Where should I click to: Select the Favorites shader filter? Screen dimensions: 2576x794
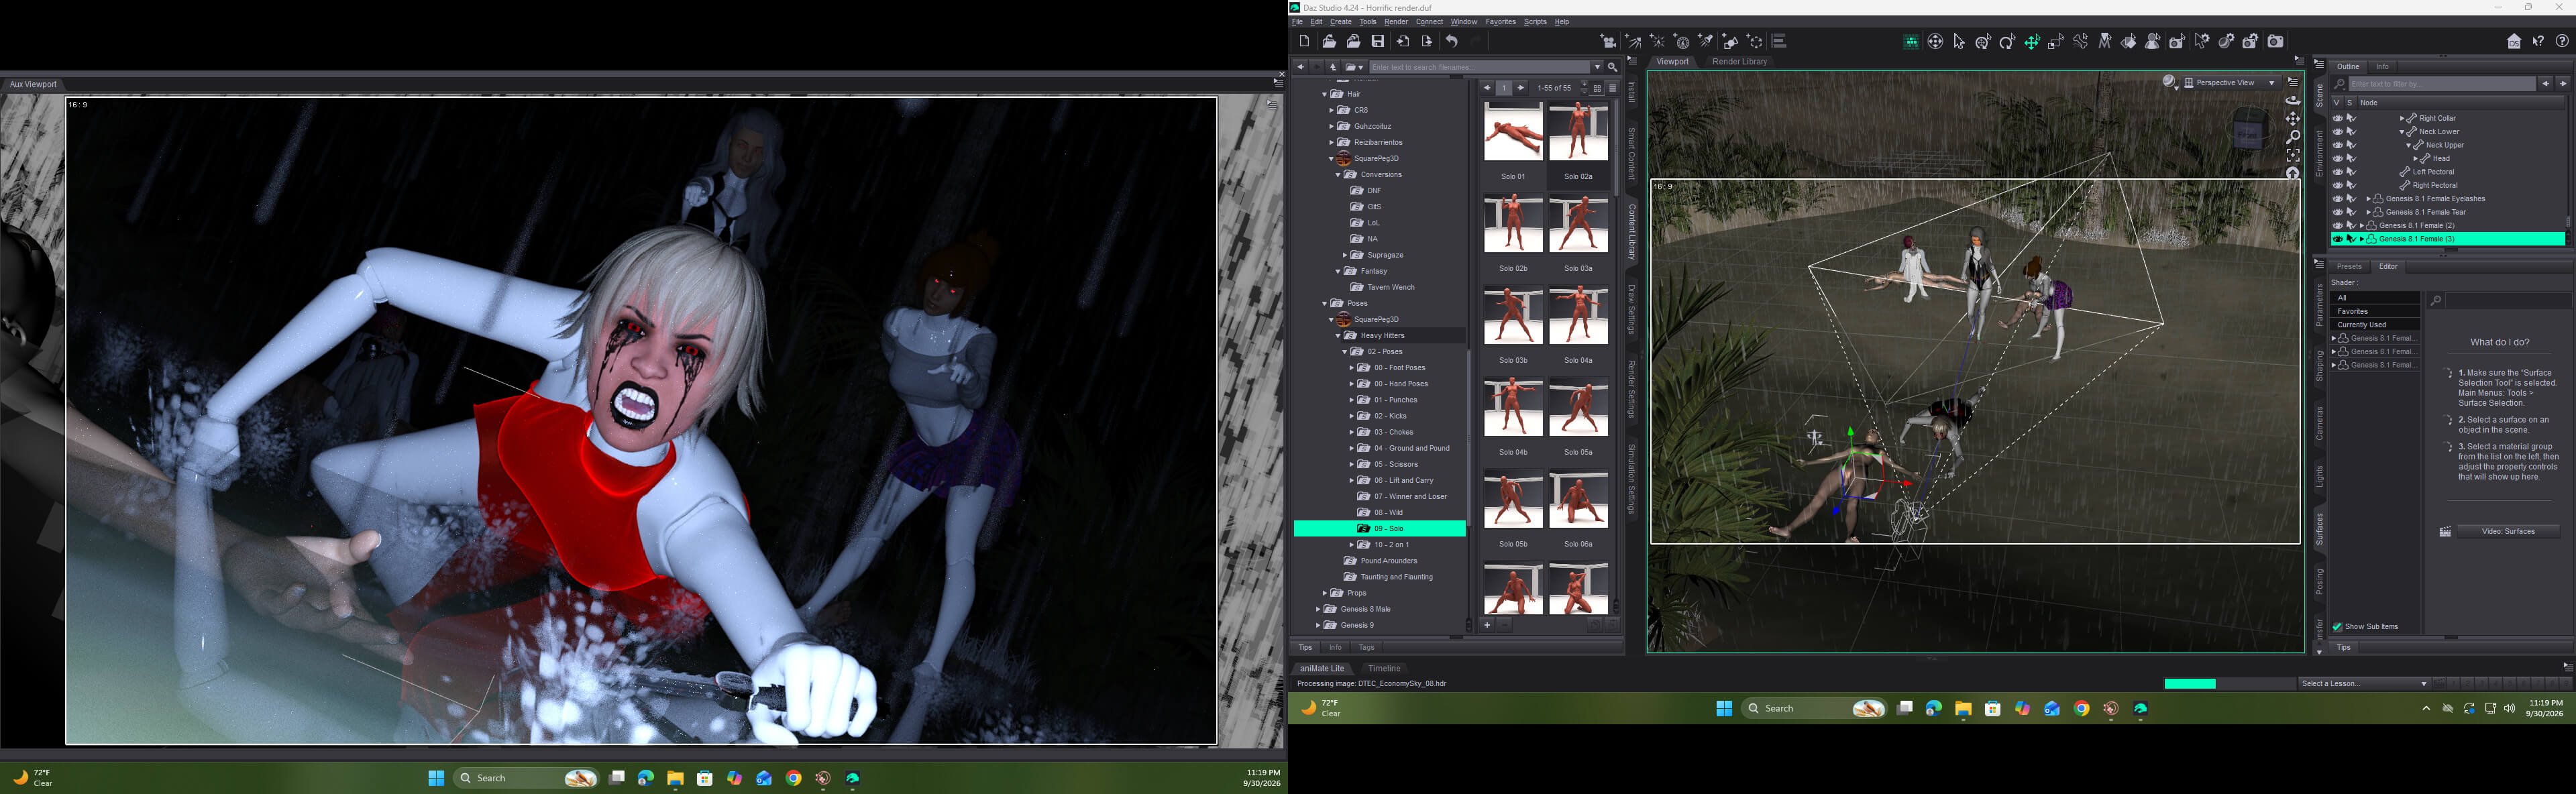pos(2374,311)
